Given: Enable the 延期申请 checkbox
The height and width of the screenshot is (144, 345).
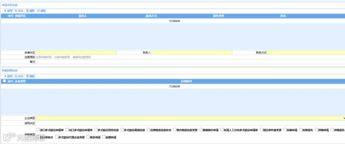Looking at the screenshot, I should coord(104,137).
